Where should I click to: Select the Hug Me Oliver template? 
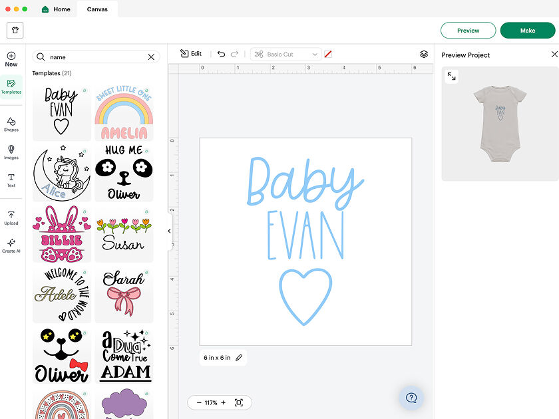click(124, 172)
